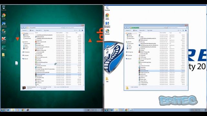Viewport: 207px width, 116px height.
Task: Click search box in right Explorer window
Action: (x=178, y=28)
